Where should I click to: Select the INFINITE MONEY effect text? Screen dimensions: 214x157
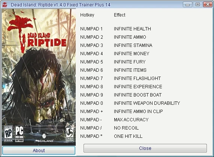tap(132, 54)
